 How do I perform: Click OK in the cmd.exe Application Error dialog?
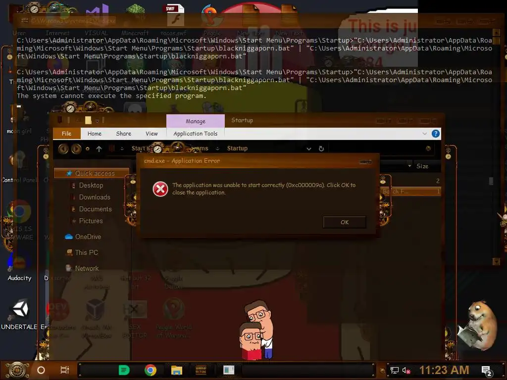pos(345,222)
